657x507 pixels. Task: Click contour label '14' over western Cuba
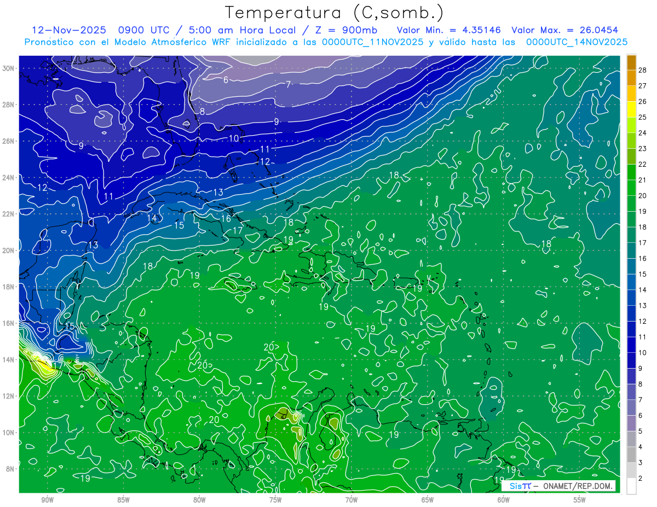click(152, 218)
